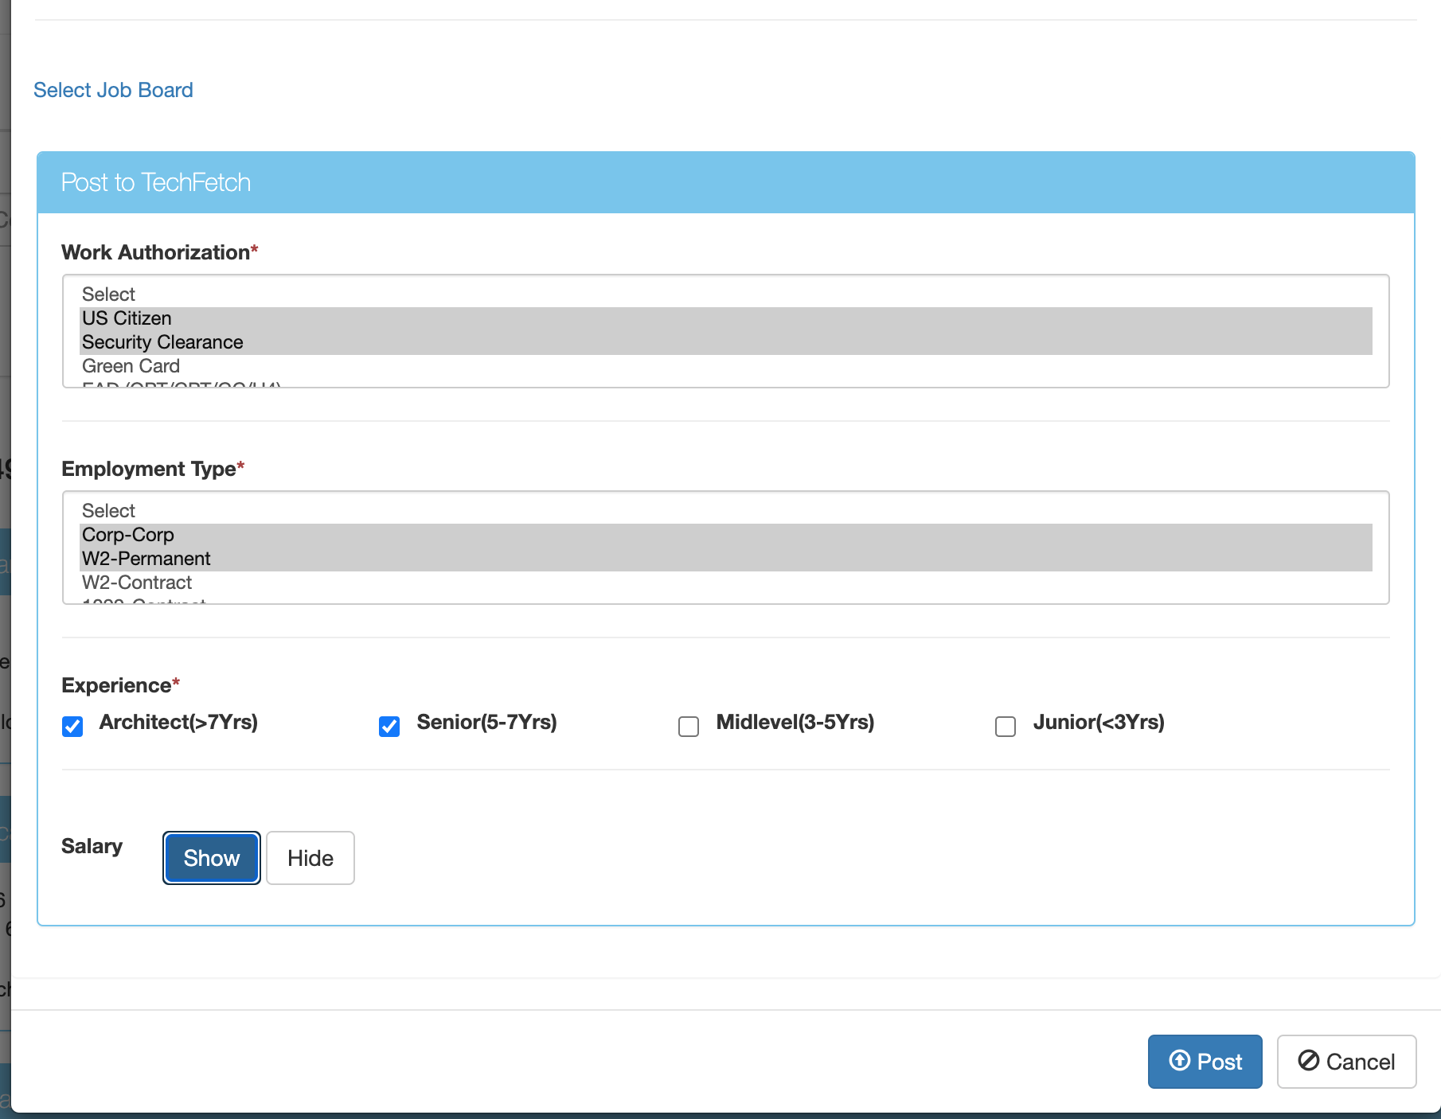The image size is (1441, 1119).
Task: Set Salary visibility to Hide
Action: (310, 858)
